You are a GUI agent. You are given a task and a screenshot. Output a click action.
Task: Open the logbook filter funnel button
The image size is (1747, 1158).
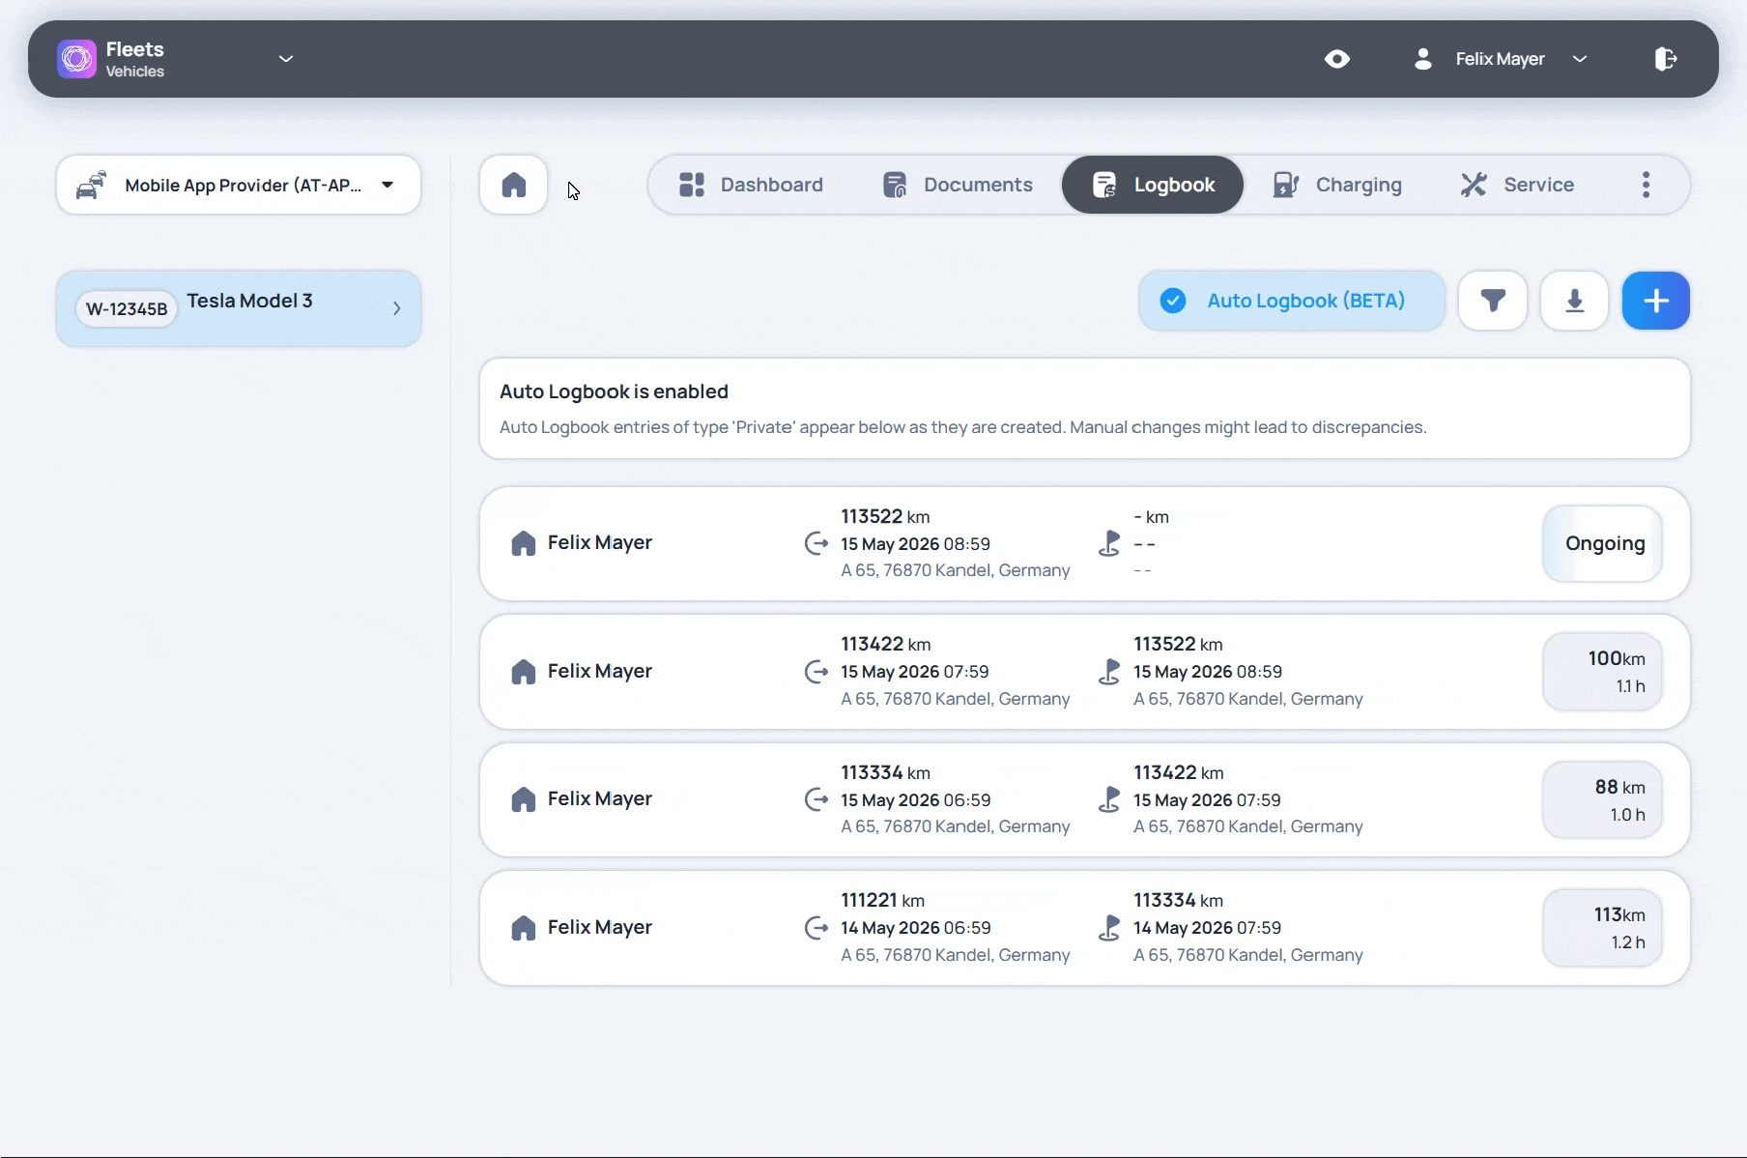[1493, 301]
